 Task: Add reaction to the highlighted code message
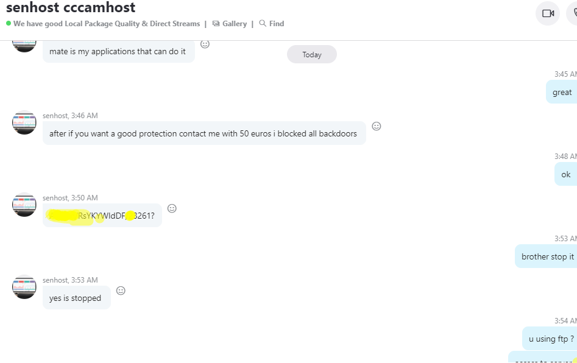tap(172, 208)
